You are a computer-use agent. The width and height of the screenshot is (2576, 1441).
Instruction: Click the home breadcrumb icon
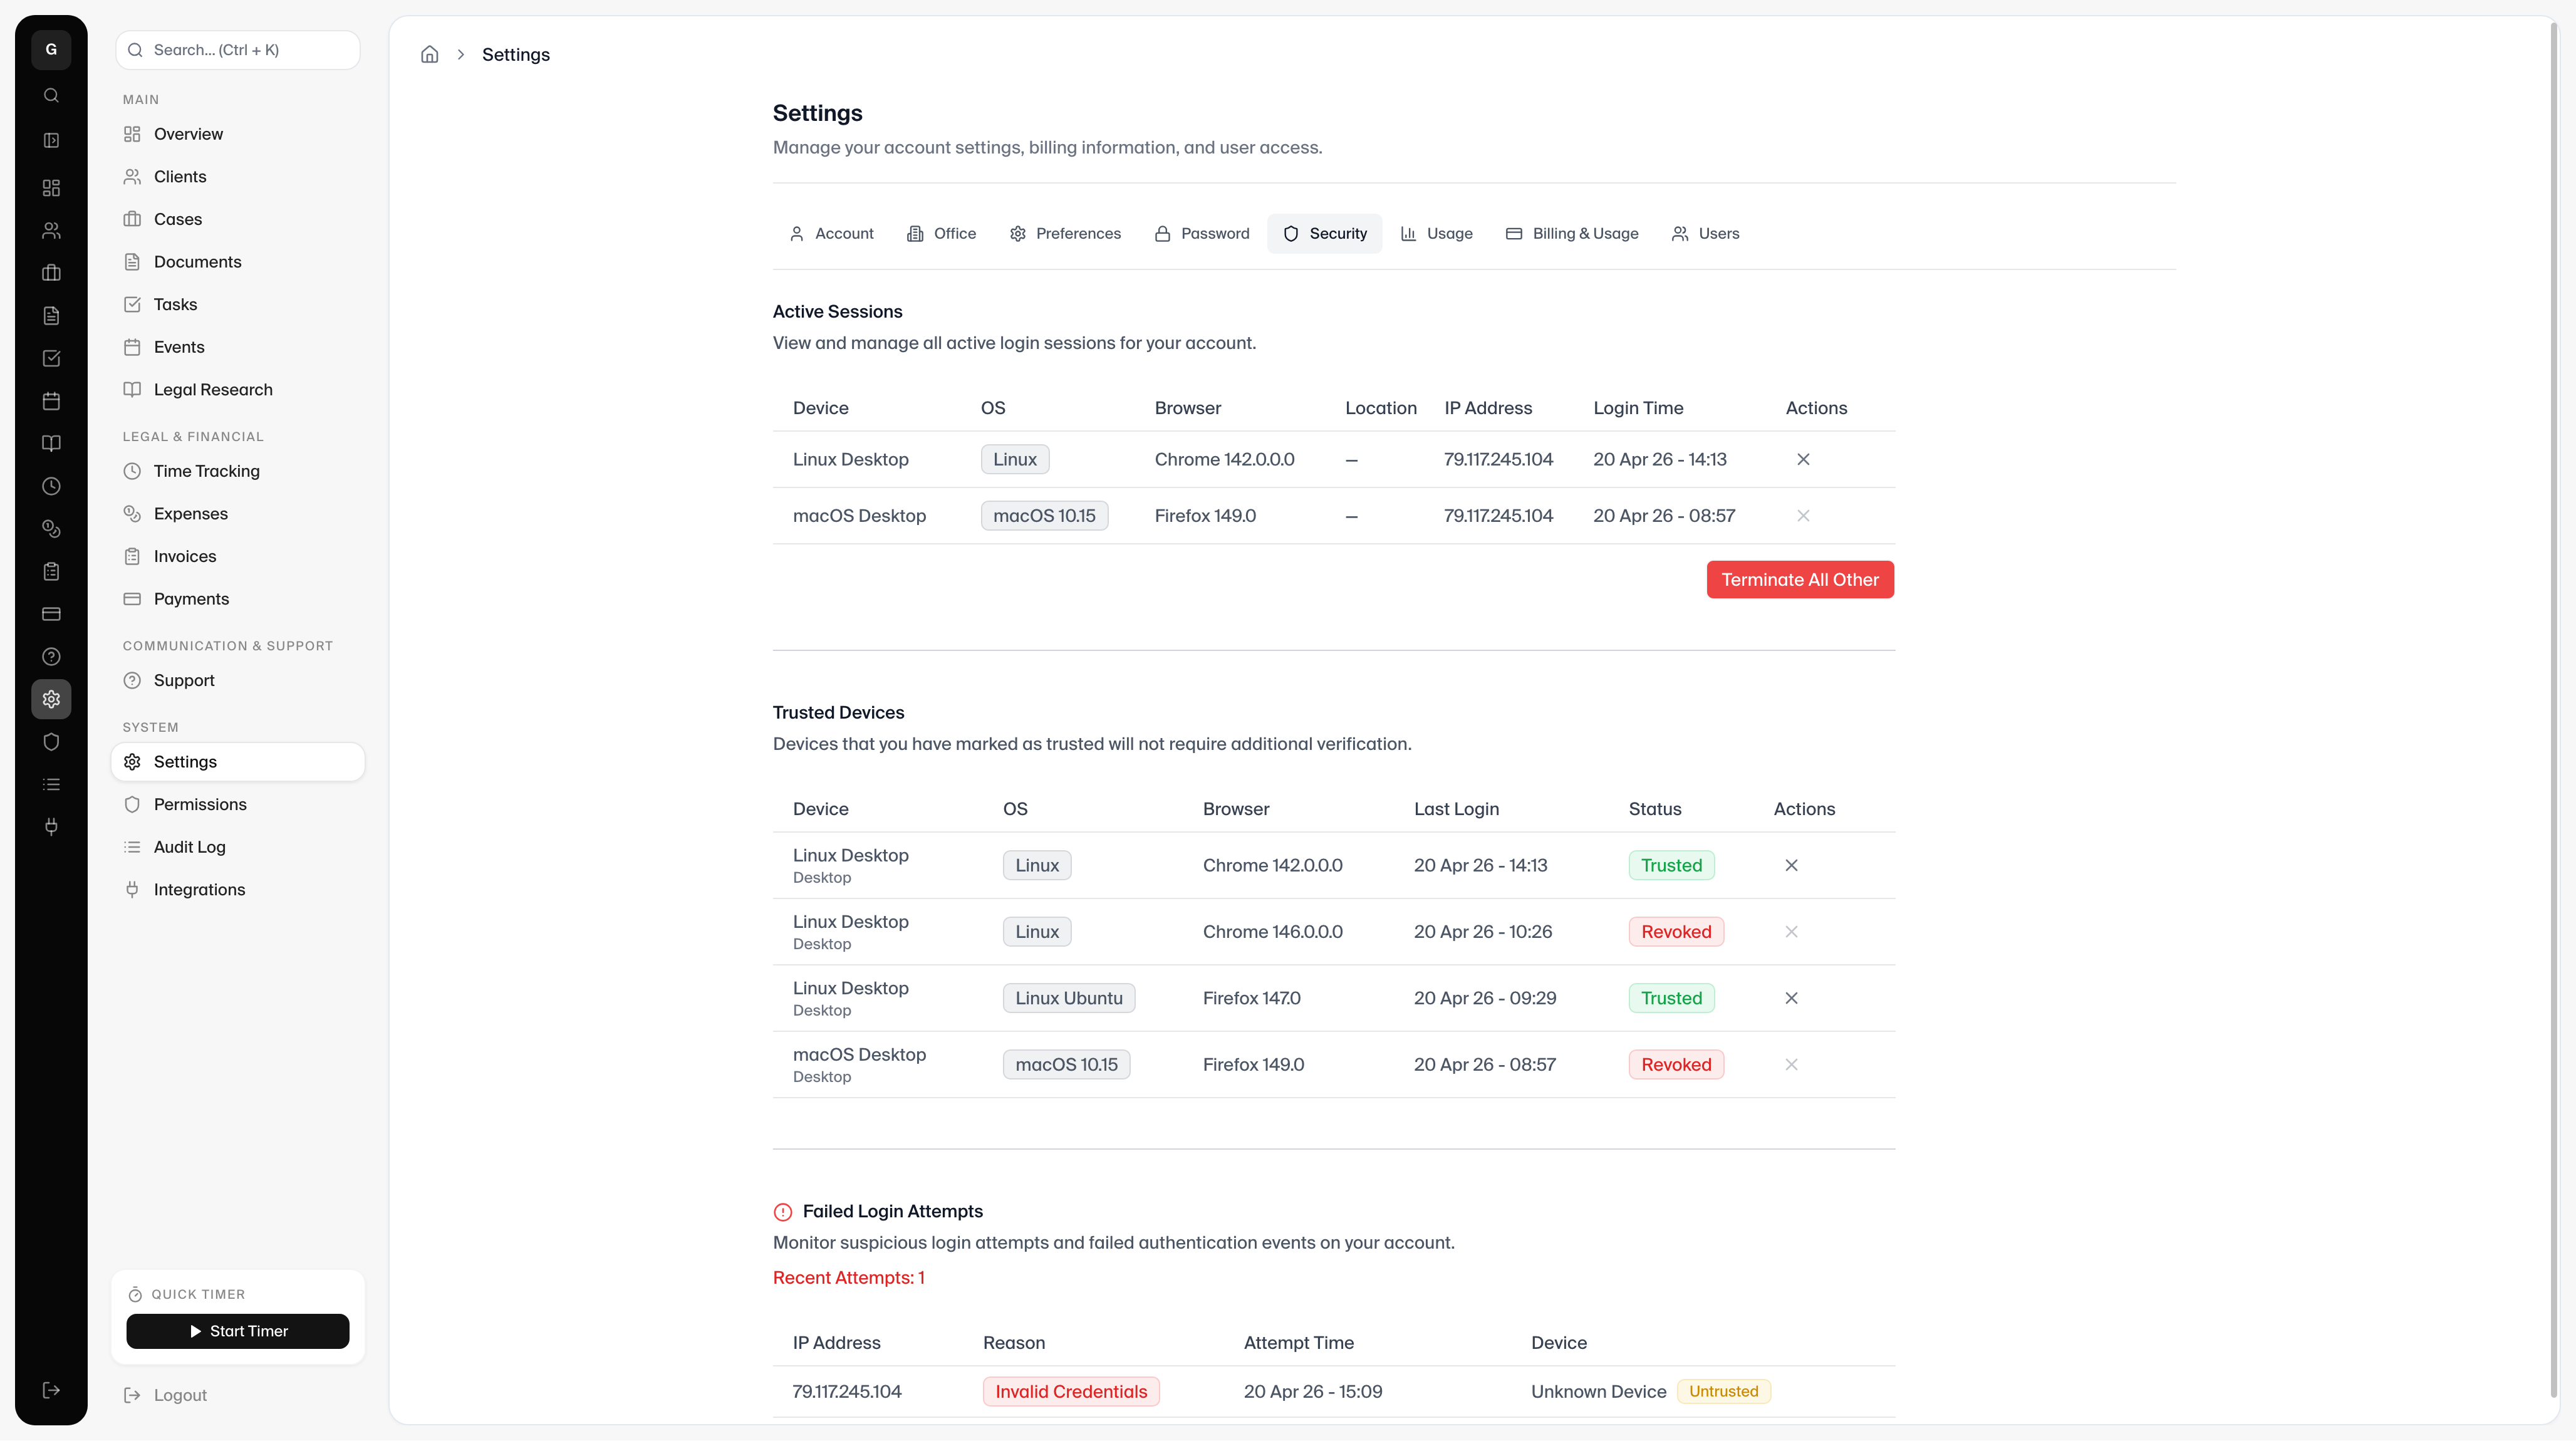(x=429, y=54)
